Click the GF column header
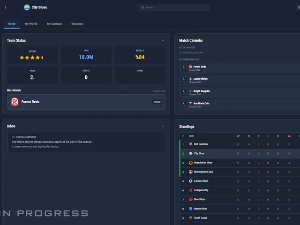This screenshot has width=300, height=225. click(x=278, y=136)
